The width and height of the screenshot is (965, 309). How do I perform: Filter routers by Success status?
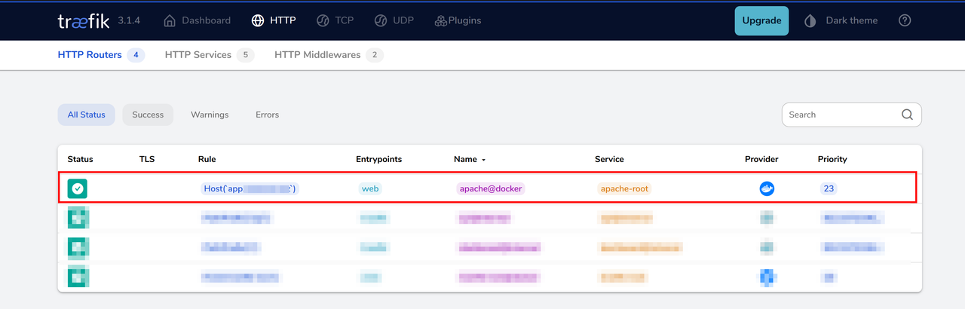click(148, 115)
